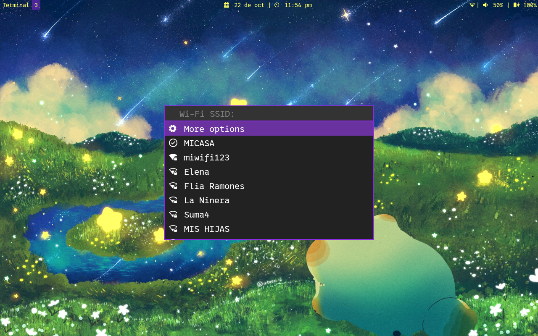Click the Terminal label in the top bar
Viewport: 538px width, 336px height.
(x=16, y=5)
